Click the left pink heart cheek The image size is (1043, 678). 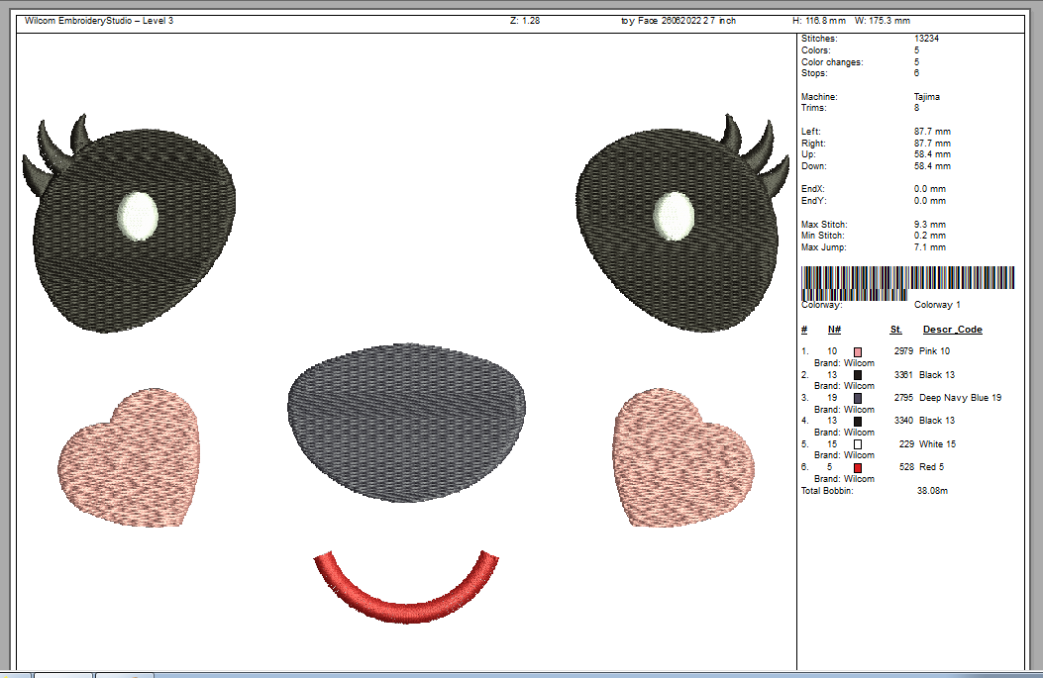click(x=129, y=458)
